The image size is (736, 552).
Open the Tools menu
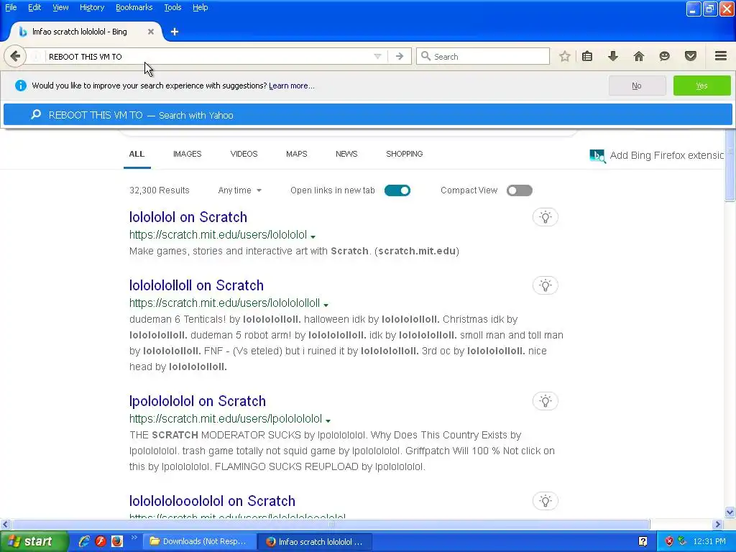click(x=172, y=7)
